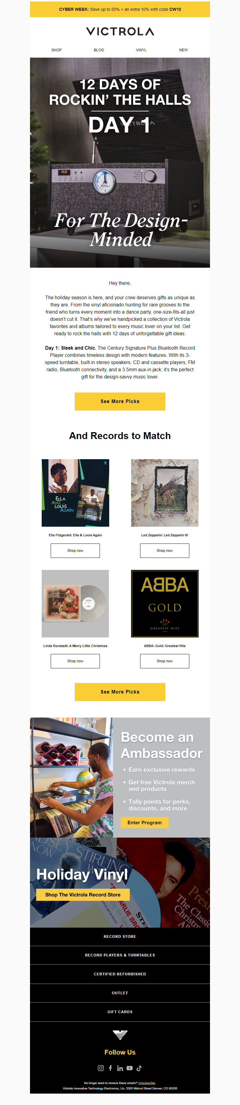Open the TikTok social icon
This screenshot has width=240, height=1105.
pos(139,1068)
